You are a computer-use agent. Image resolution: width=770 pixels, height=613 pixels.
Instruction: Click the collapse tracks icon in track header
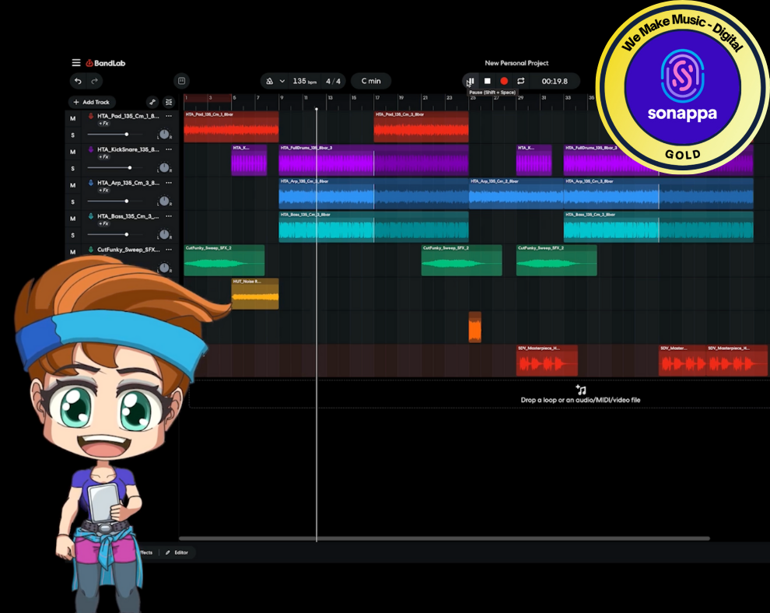pos(169,102)
